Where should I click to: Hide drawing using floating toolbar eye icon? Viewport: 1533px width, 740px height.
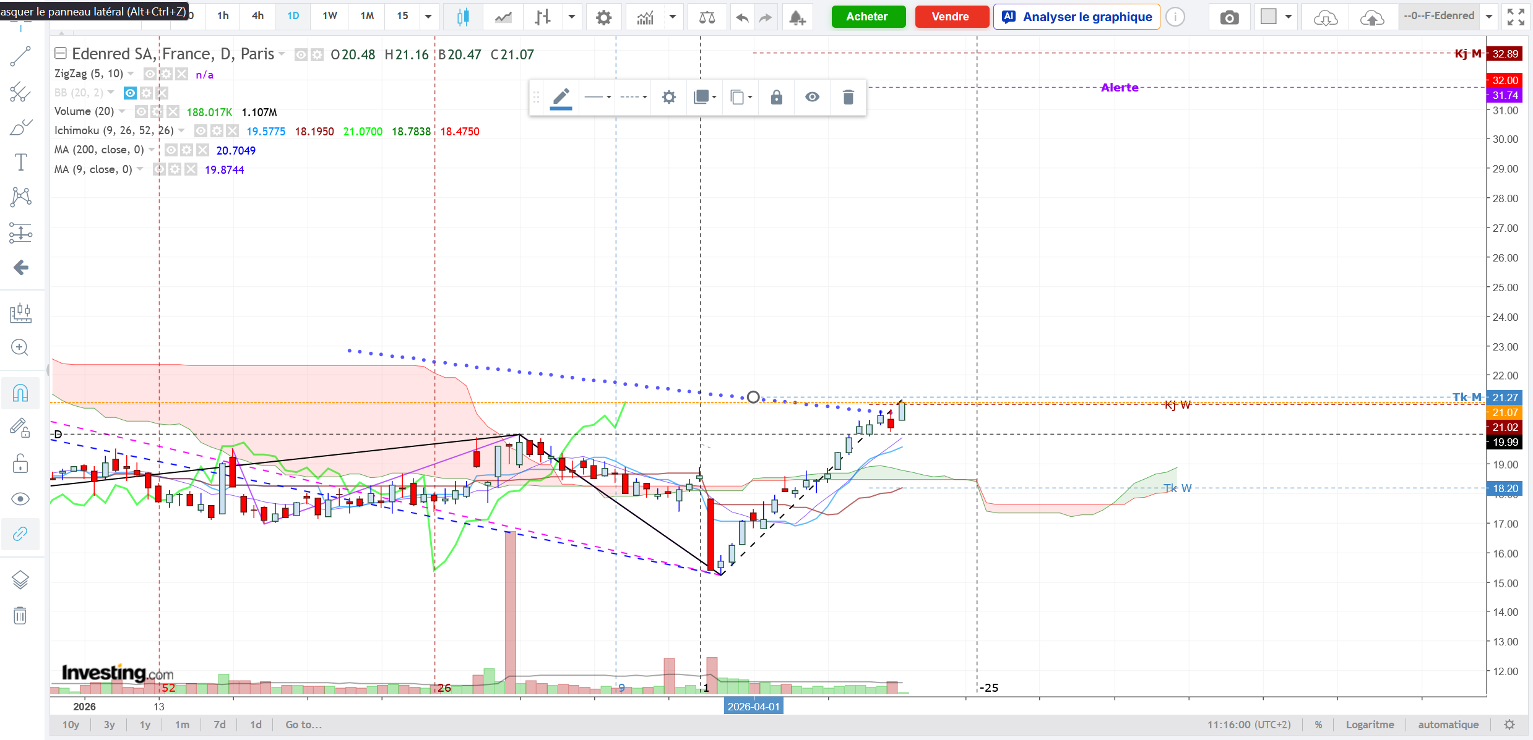click(x=812, y=97)
